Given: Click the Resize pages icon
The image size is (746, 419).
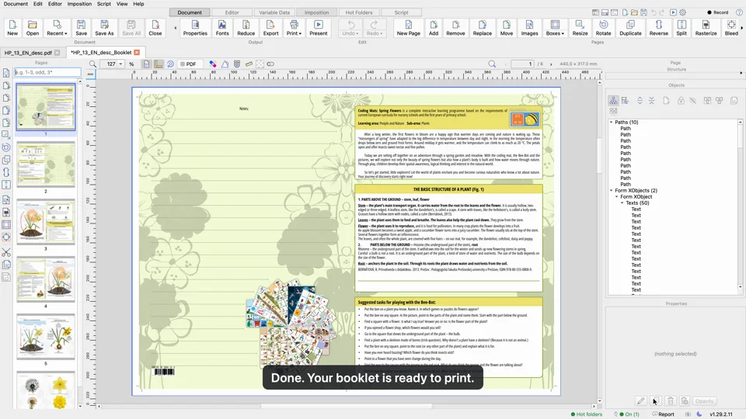Looking at the screenshot, I should point(580,28).
